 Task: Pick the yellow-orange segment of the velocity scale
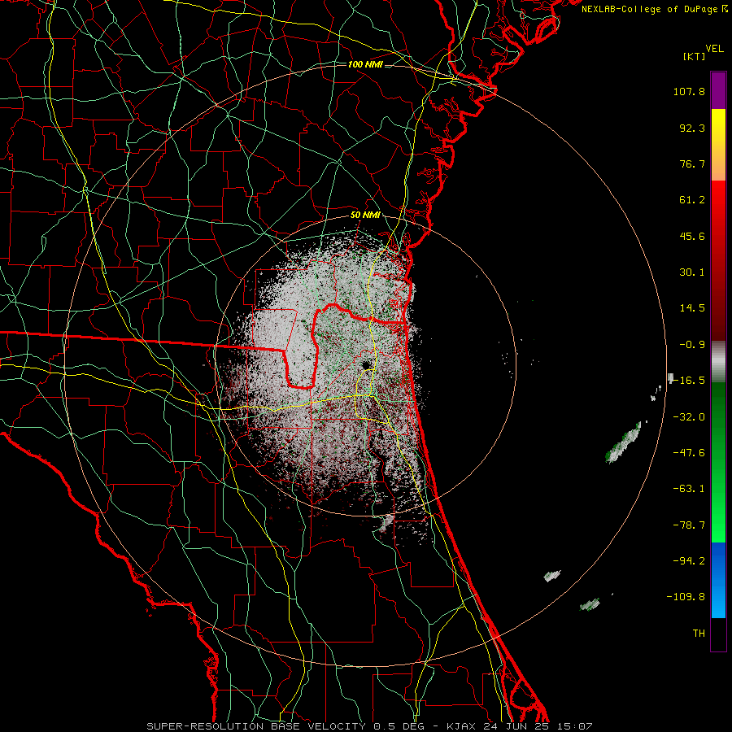point(718,145)
